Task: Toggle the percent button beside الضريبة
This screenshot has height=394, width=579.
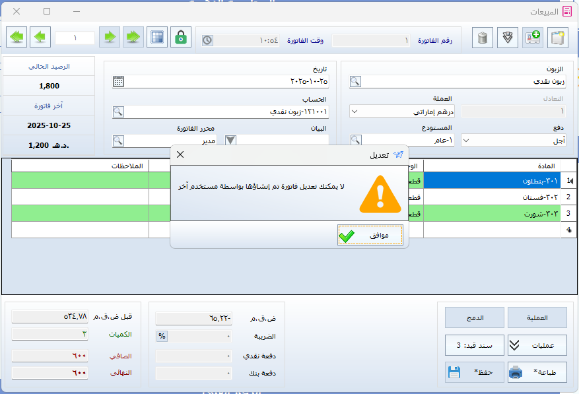Action: tap(161, 336)
